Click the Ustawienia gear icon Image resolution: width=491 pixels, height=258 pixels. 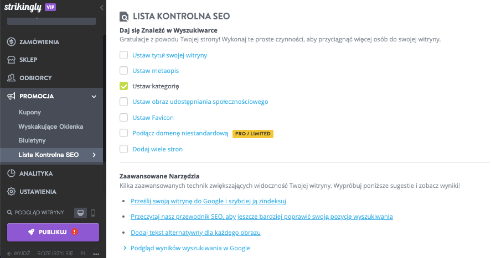coord(11,192)
